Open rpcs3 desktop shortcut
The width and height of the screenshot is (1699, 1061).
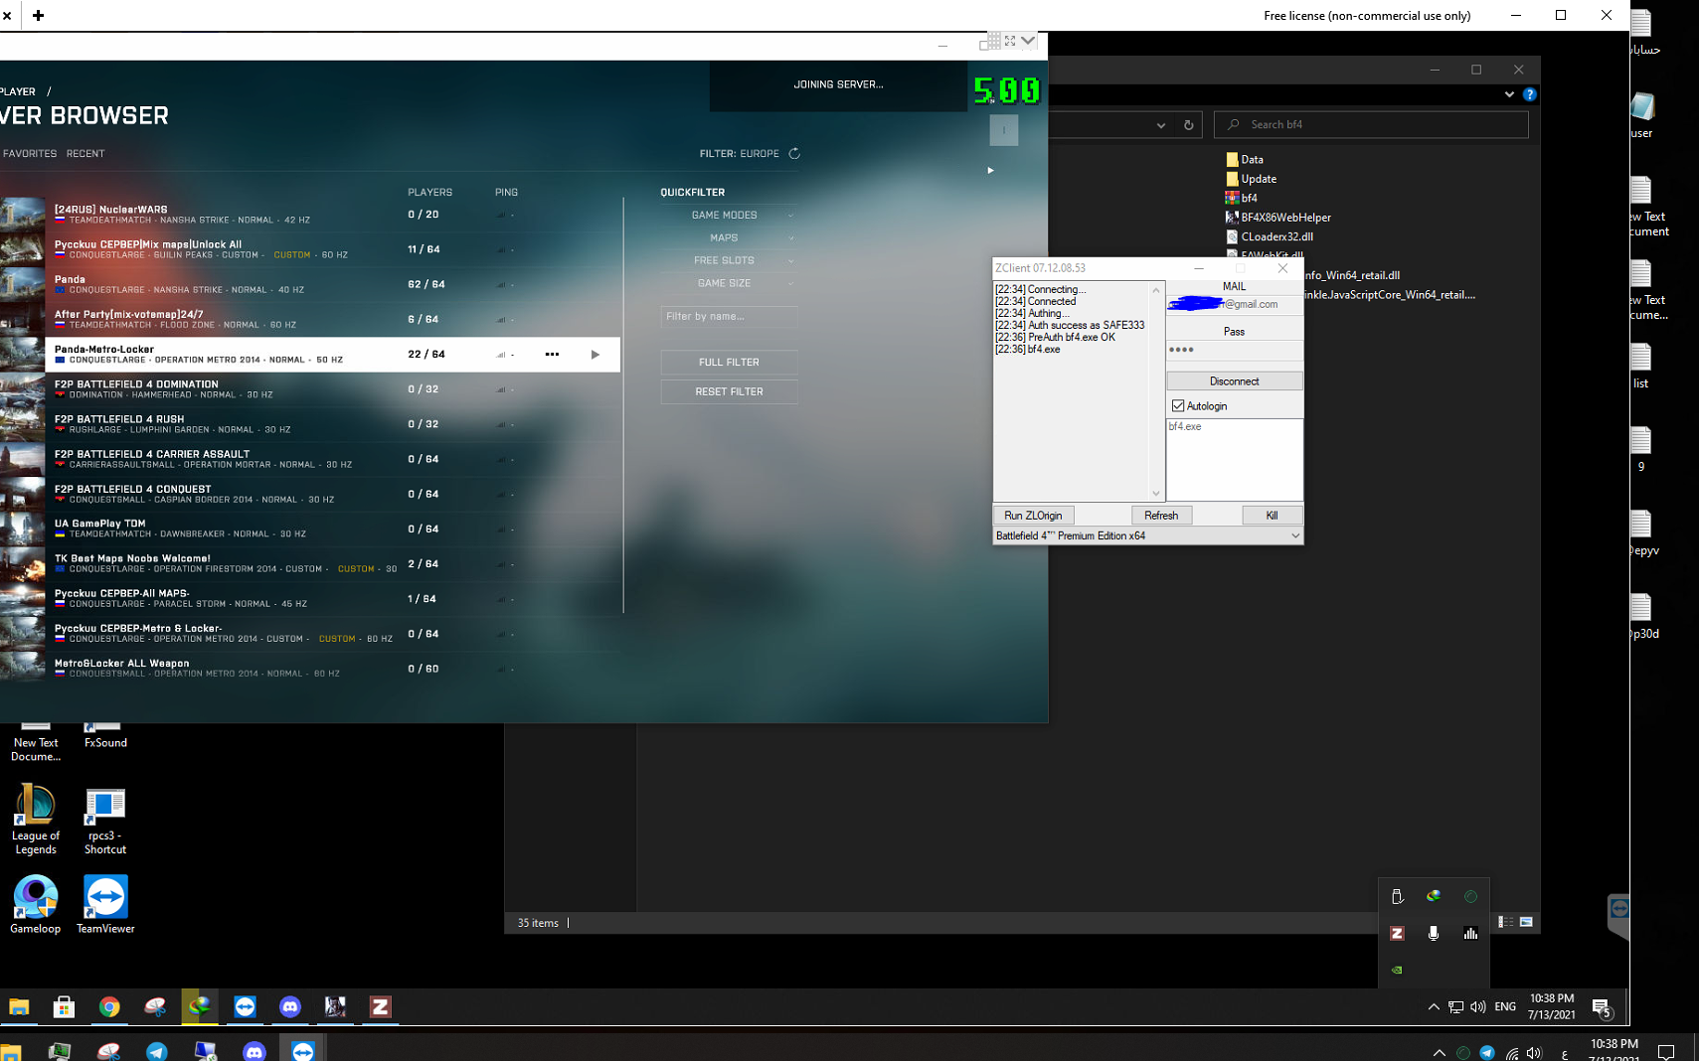tap(105, 820)
